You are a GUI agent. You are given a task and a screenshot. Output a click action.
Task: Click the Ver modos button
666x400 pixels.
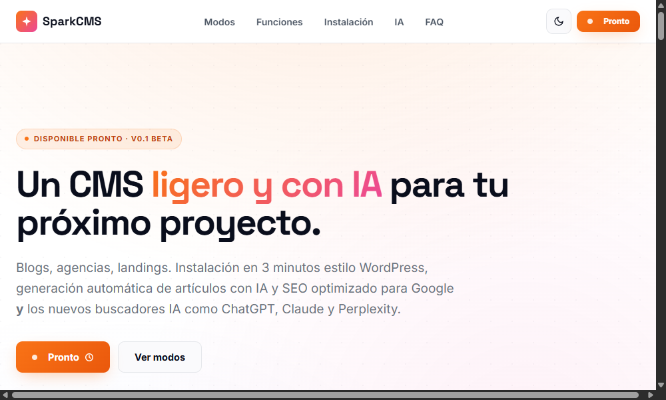point(160,357)
